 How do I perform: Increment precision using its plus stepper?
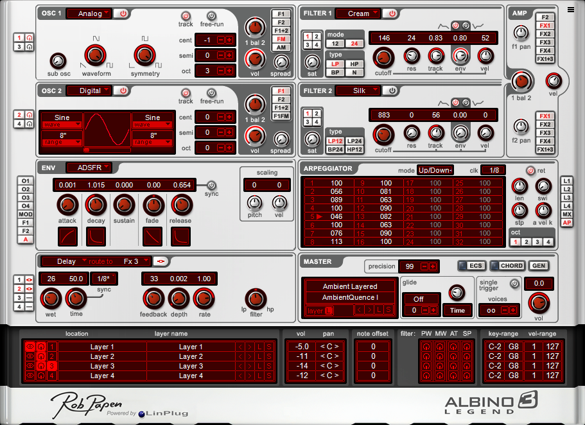[x=432, y=266]
